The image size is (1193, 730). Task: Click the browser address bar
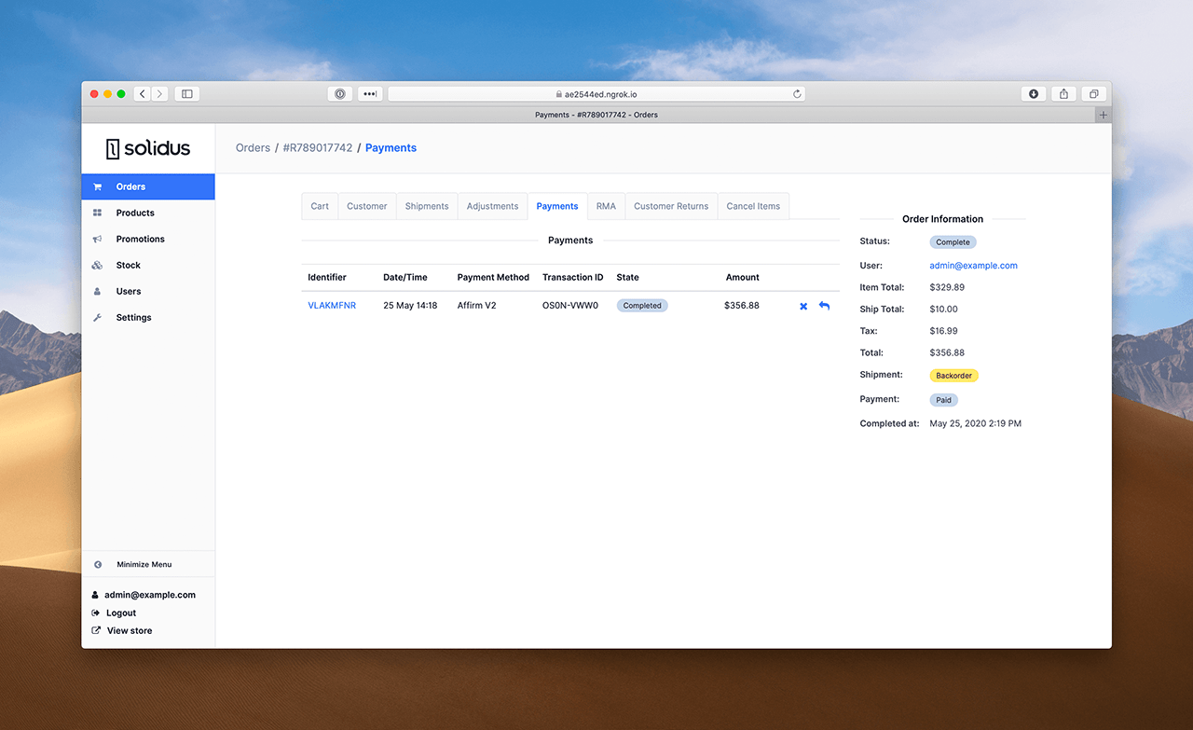(596, 93)
